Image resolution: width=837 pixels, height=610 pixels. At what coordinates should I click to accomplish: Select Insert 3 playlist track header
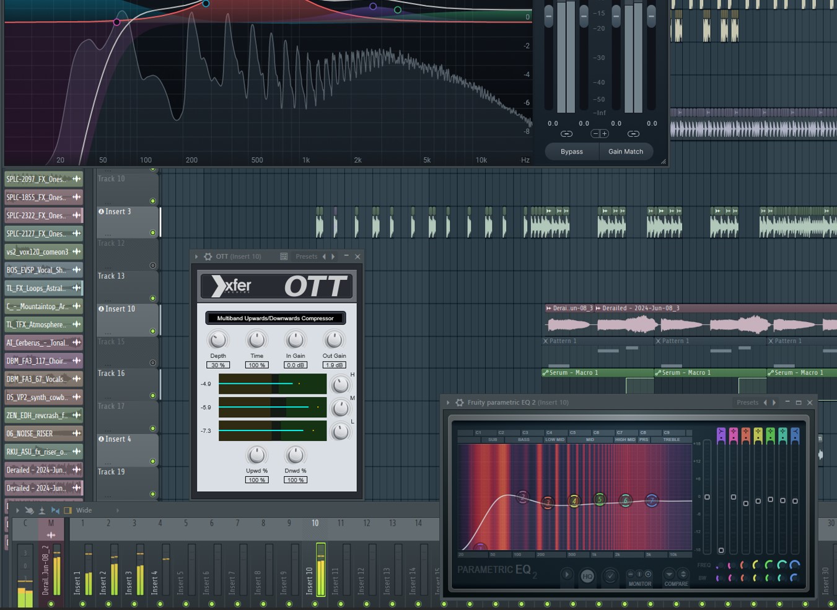coord(128,222)
